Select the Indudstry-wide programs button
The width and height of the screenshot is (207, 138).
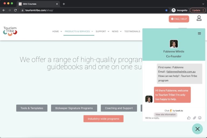coord(103,119)
